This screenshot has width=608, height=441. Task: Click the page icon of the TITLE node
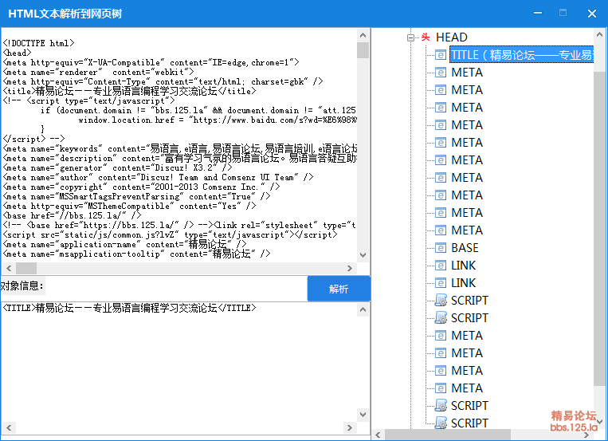coord(440,55)
